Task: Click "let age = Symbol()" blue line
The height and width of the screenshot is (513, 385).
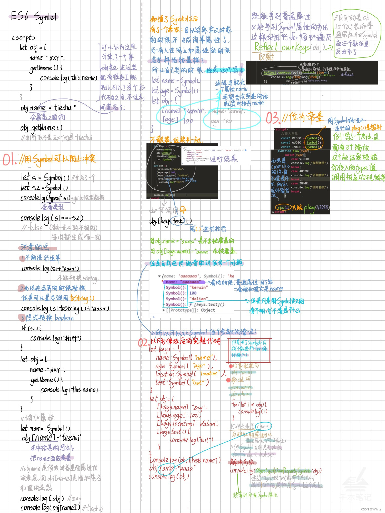Action: click(x=175, y=91)
